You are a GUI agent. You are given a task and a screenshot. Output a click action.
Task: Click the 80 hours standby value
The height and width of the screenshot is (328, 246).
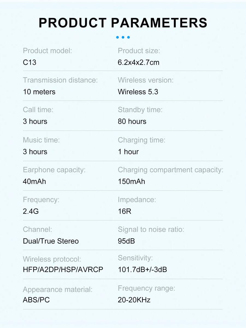pos(132,121)
